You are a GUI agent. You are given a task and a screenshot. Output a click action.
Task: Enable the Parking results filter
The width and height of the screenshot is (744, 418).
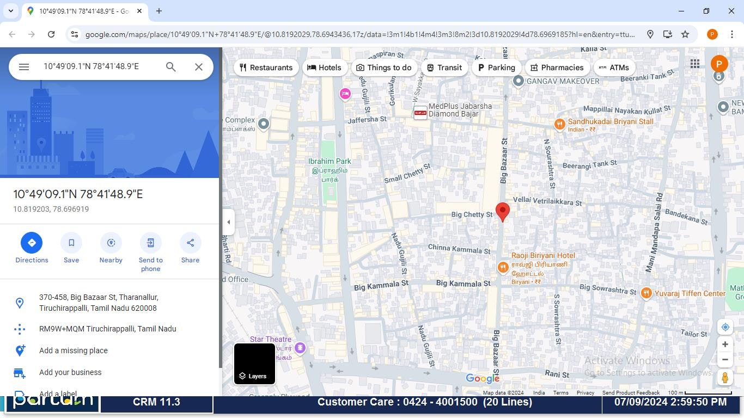(496, 67)
